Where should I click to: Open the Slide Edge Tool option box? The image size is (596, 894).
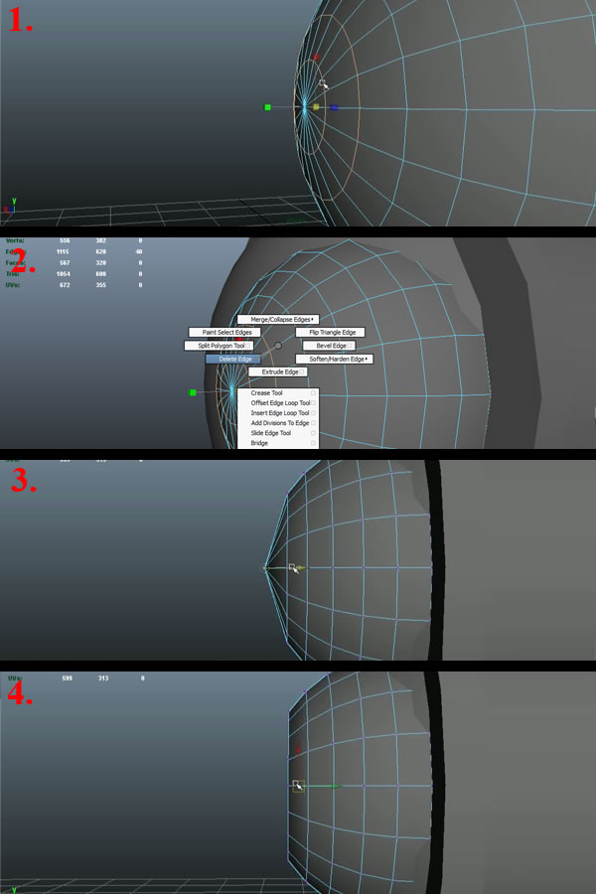click(313, 433)
